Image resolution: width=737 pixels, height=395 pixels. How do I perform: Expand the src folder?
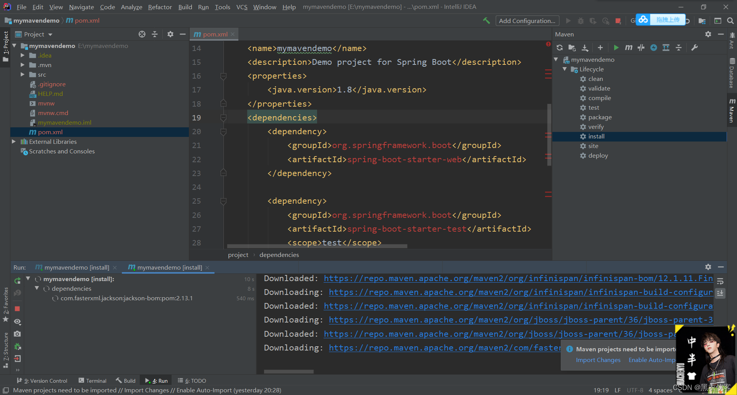pyautogui.click(x=22, y=74)
